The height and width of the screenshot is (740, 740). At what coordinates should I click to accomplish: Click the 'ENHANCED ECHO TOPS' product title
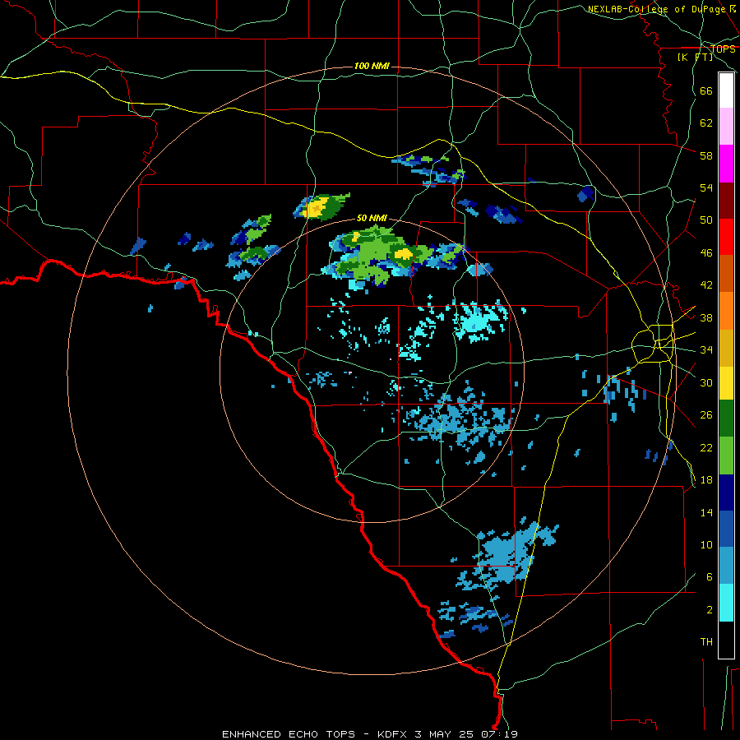tap(289, 734)
